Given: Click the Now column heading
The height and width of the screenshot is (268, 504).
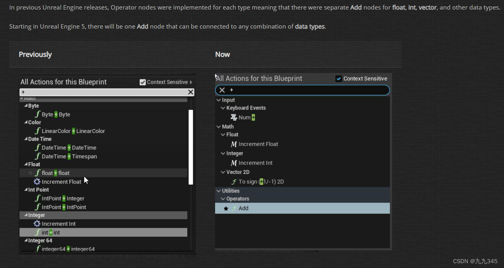Looking at the screenshot, I should pyautogui.click(x=223, y=54).
